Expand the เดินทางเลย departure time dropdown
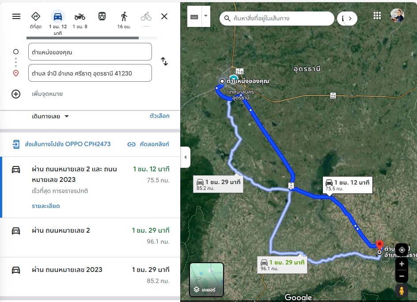This screenshot has height=302, width=417. [51, 117]
